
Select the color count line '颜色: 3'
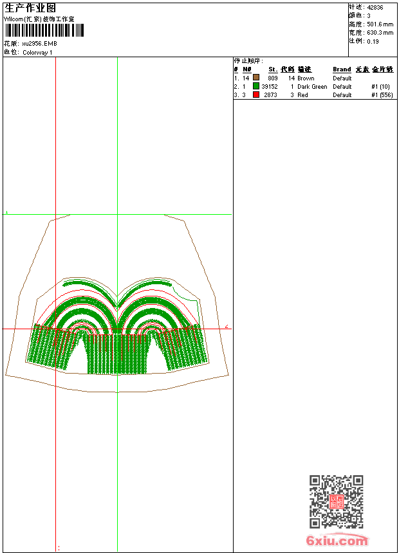click(x=360, y=16)
